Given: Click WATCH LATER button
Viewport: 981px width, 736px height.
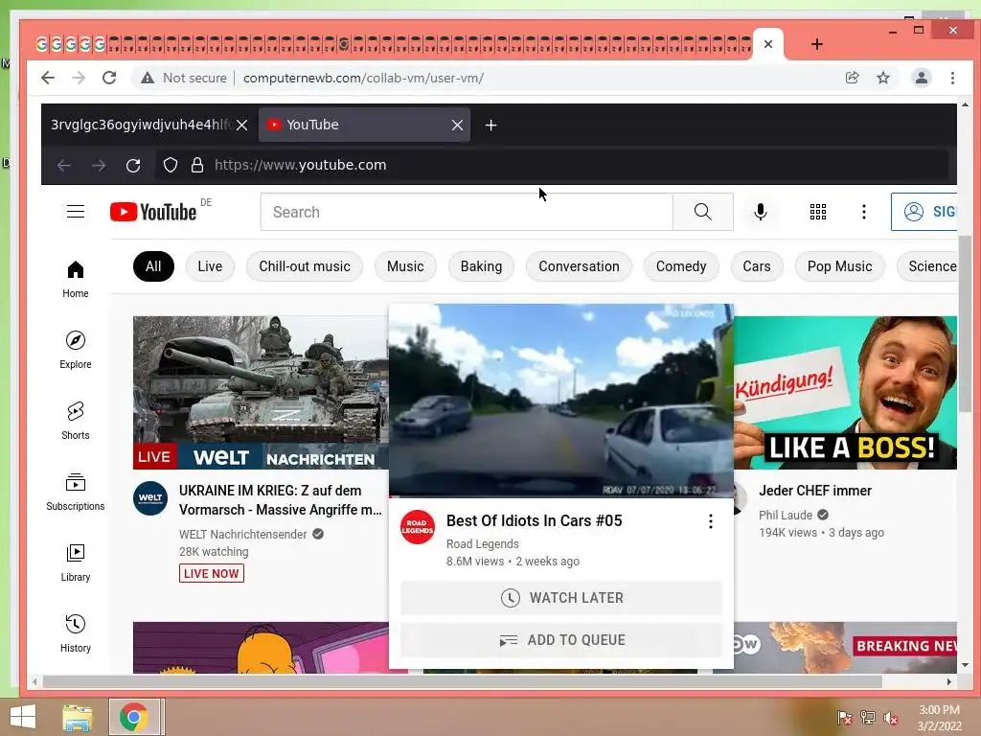Looking at the screenshot, I should pos(561,598).
